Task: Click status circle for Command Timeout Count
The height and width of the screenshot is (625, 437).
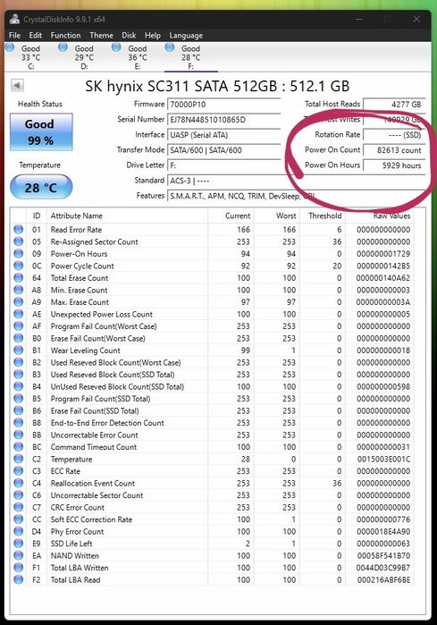Action: (x=19, y=447)
